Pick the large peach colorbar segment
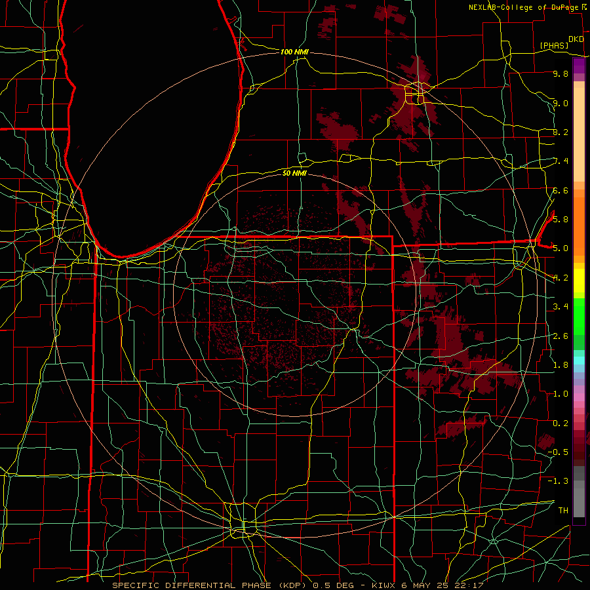This screenshot has width=590, height=590. coord(579,134)
